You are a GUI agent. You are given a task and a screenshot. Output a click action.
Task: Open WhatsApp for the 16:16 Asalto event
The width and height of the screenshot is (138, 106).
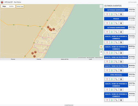pyautogui.click(x=112, y=42)
